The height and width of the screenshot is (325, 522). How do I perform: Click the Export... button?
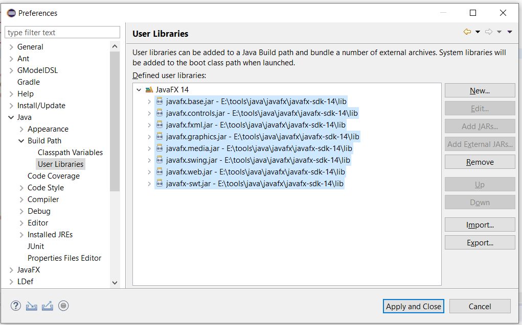pyautogui.click(x=480, y=242)
